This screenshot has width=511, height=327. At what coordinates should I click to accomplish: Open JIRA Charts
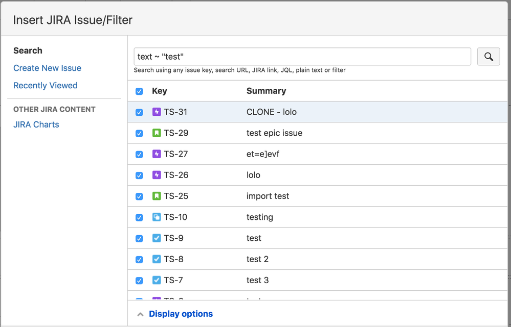[x=36, y=124]
